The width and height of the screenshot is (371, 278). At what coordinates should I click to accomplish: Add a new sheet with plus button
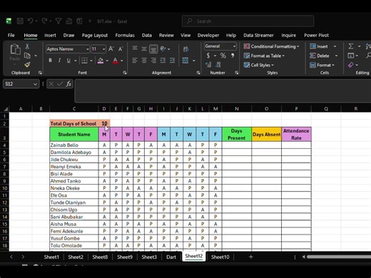(250, 257)
